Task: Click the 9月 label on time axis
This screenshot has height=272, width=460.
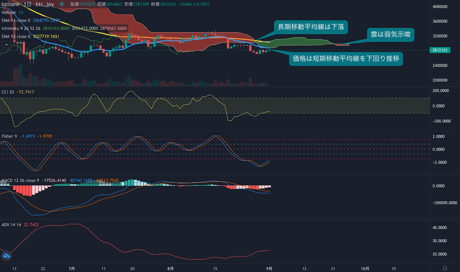Action: pos(269,269)
